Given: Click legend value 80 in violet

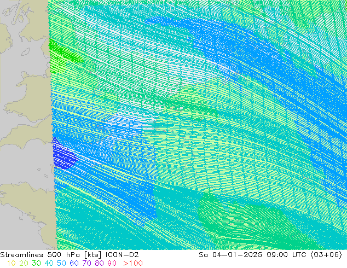Looking at the screenshot, I should (100, 263).
